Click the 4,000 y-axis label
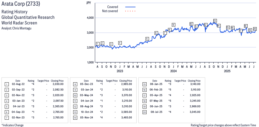The height and width of the screenshot is (127, 259). point(90,18)
